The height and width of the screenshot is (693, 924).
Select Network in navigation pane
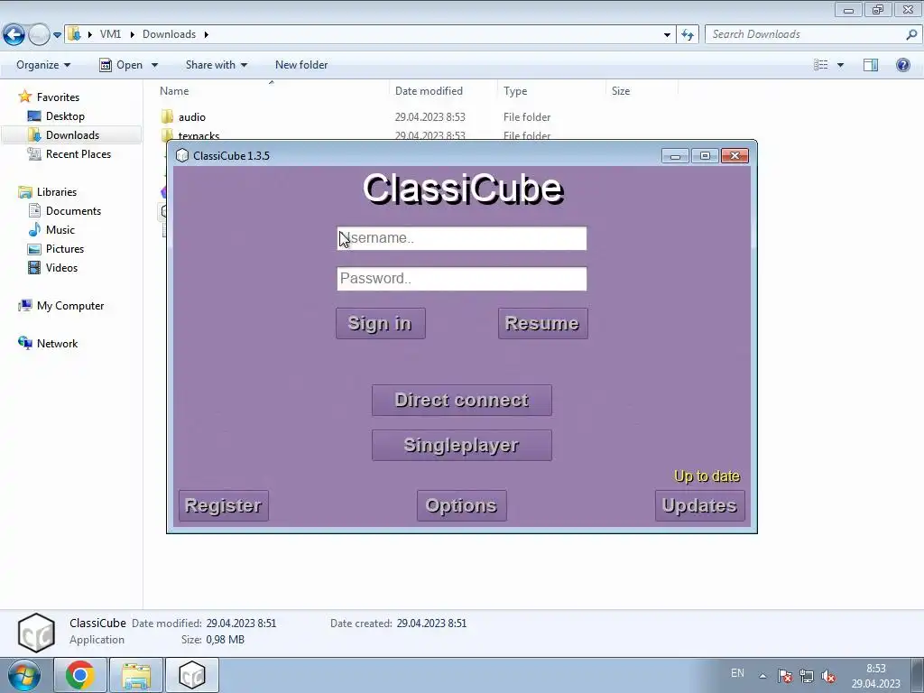click(57, 344)
